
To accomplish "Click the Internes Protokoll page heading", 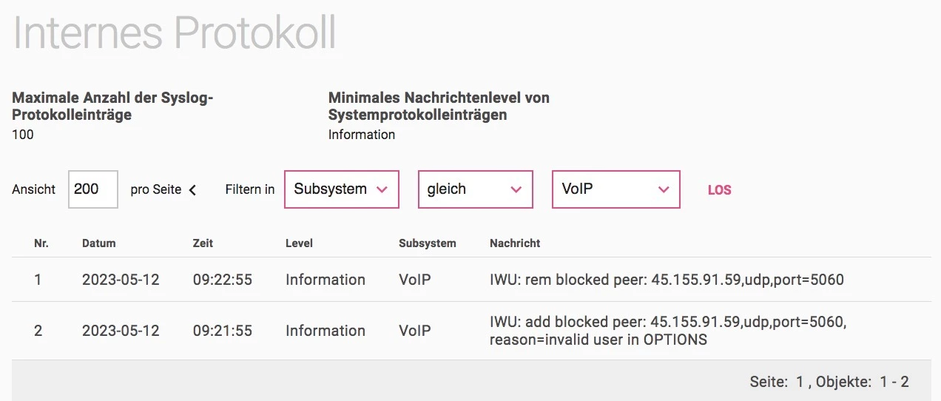I will point(175,32).
